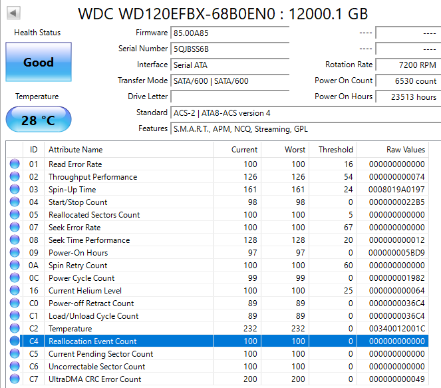Click raw value 000000000049
Image resolution: width=441 pixels, height=388 pixels.
[x=396, y=379]
